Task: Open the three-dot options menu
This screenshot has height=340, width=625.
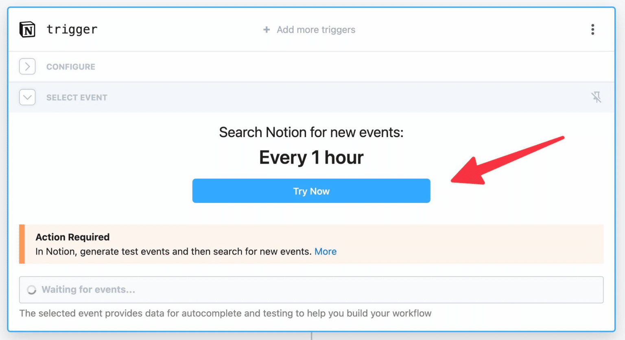Action: click(592, 30)
